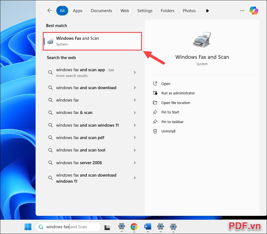This screenshot has width=267, height=234.
Task: Switch to the Photos filter tab
Action: click(x=189, y=11)
